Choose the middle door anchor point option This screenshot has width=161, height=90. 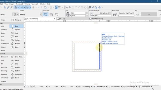click(51, 14)
